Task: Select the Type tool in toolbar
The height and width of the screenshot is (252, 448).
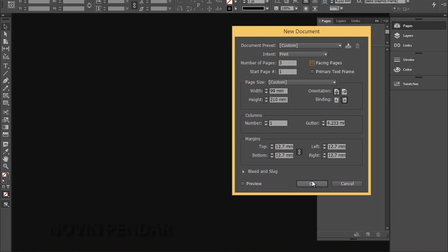Action: point(6,66)
